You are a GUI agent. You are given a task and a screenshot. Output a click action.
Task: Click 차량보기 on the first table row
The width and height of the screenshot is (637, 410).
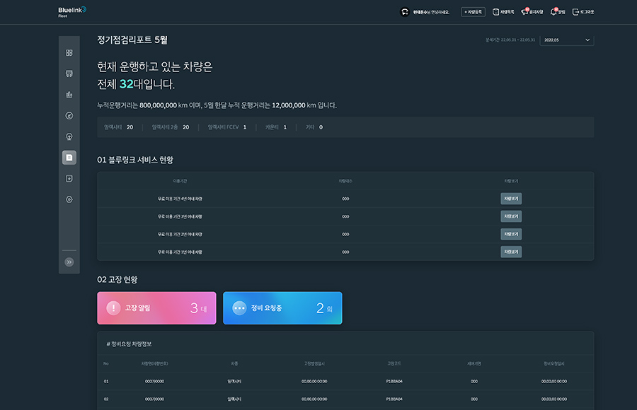point(510,199)
